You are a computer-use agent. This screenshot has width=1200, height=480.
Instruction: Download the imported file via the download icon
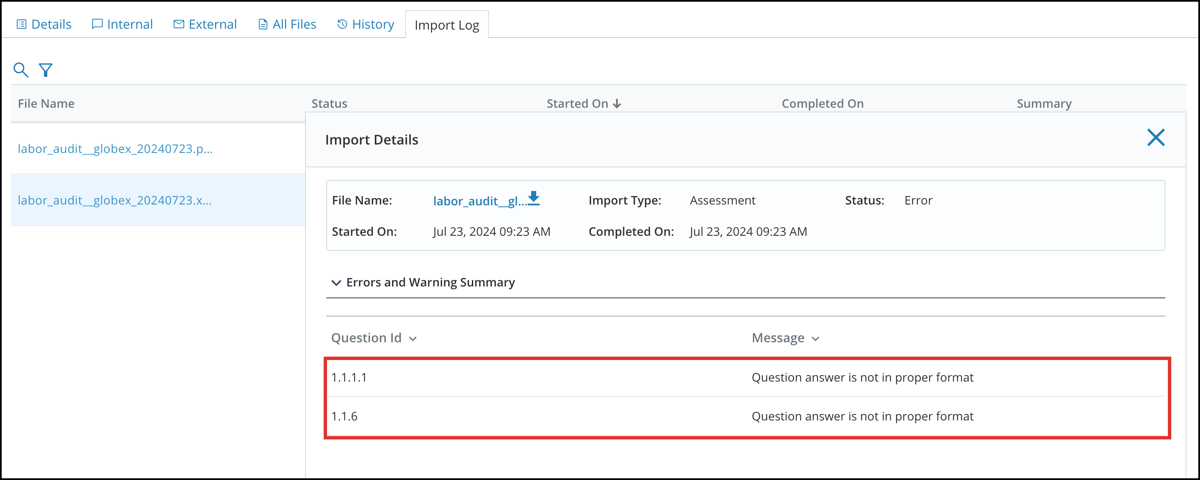pos(534,199)
